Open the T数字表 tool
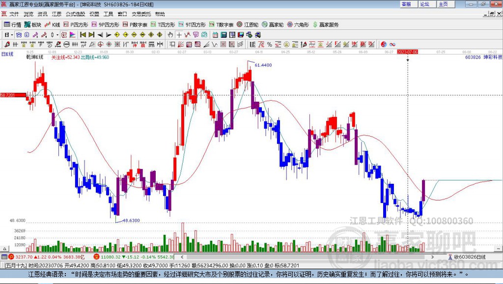The height and width of the screenshot is (284, 503). (x=222, y=25)
